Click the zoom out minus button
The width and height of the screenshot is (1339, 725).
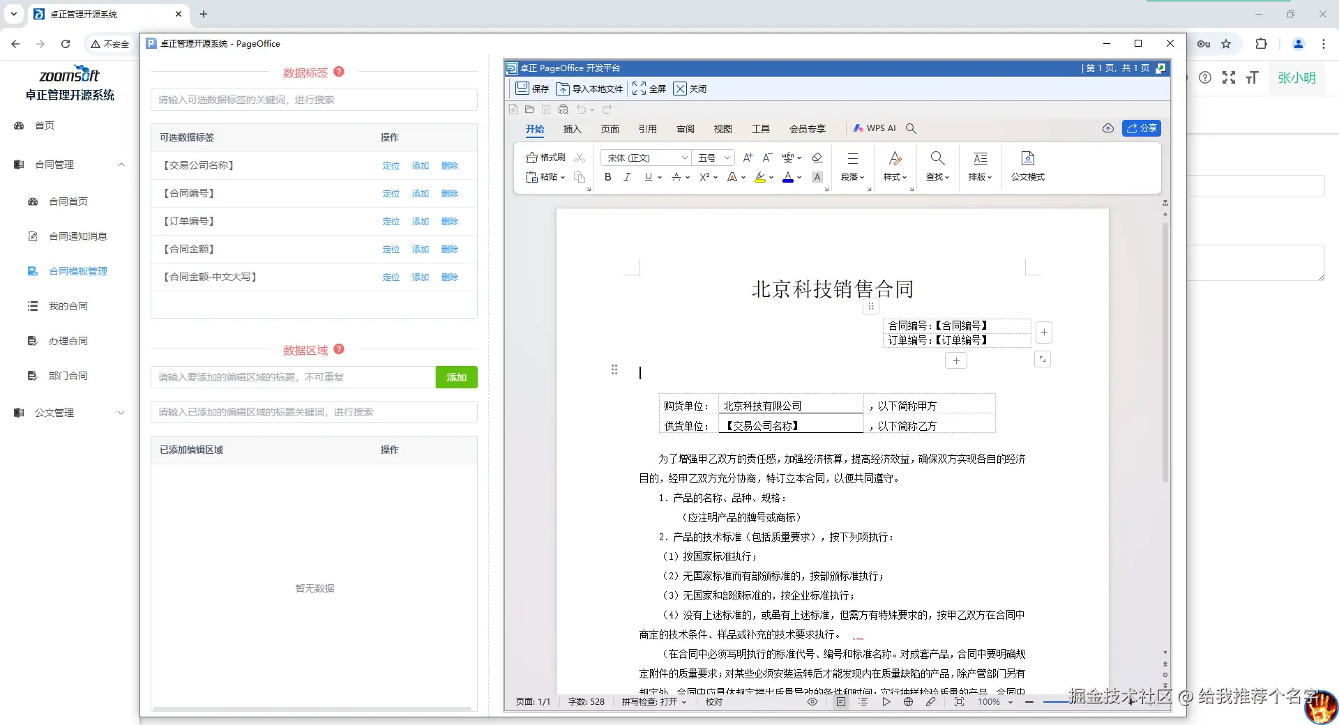click(x=1029, y=702)
